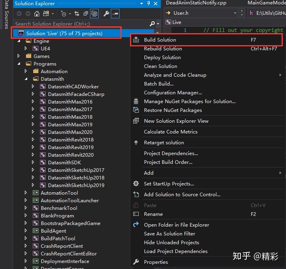
Task: Close the Solution Explorer panel
Action: 156,4
